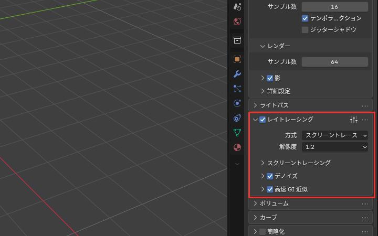Open the Scene properties tab icon
This screenshot has width=378, height=236.
(x=237, y=7)
